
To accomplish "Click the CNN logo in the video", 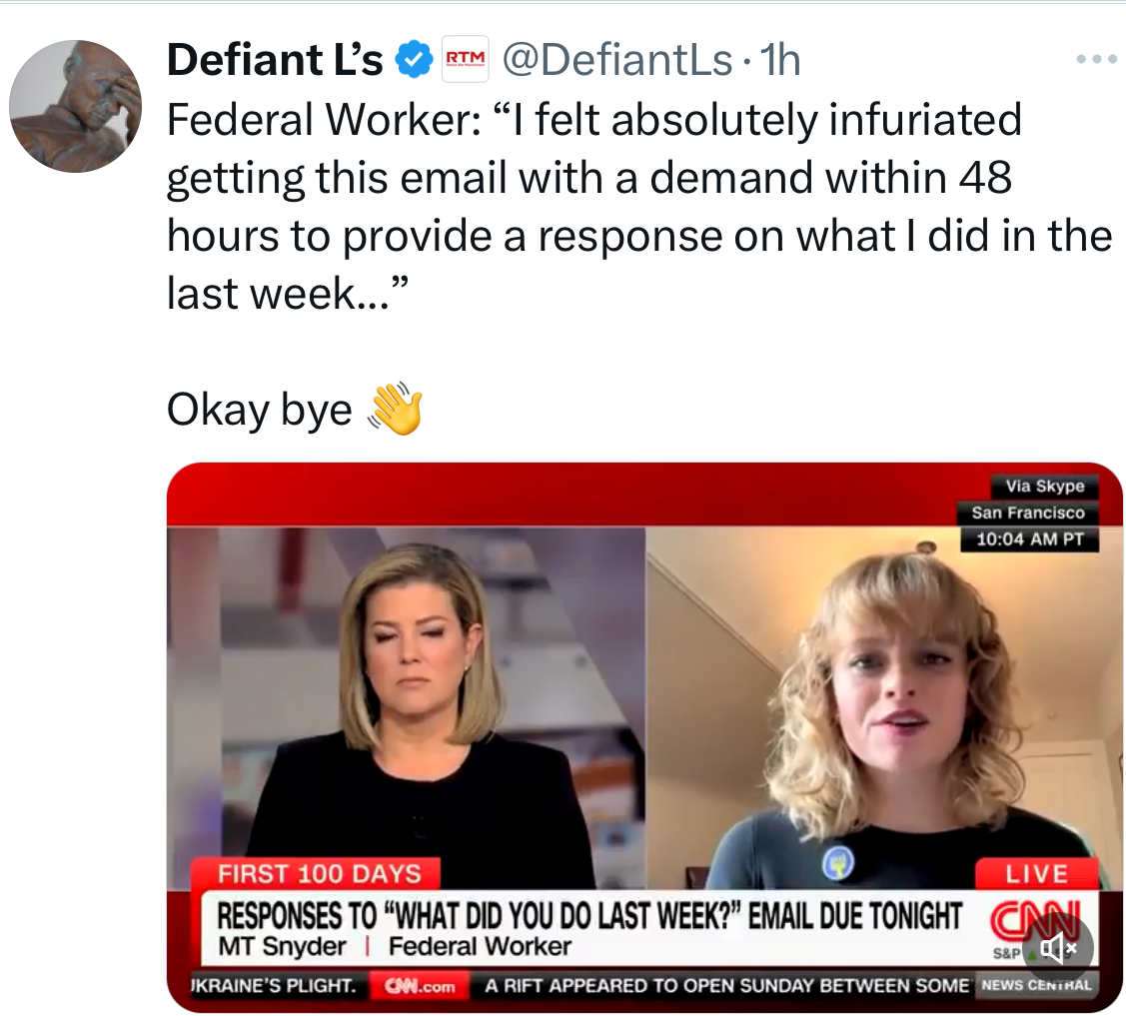I will point(1046,915).
